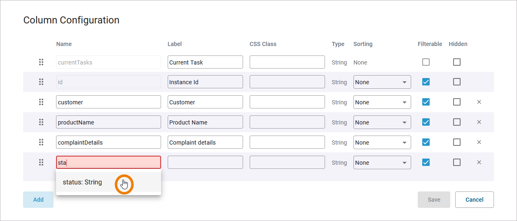
Task: Click the Add button
Action: coord(38,200)
